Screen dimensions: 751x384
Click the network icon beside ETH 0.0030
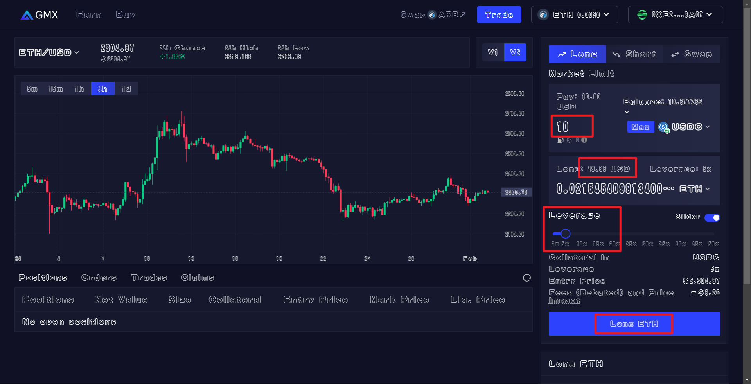543,15
